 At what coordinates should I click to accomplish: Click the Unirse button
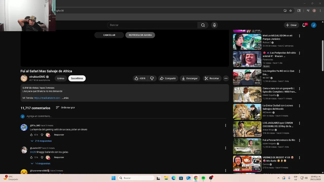click(x=61, y=78)
